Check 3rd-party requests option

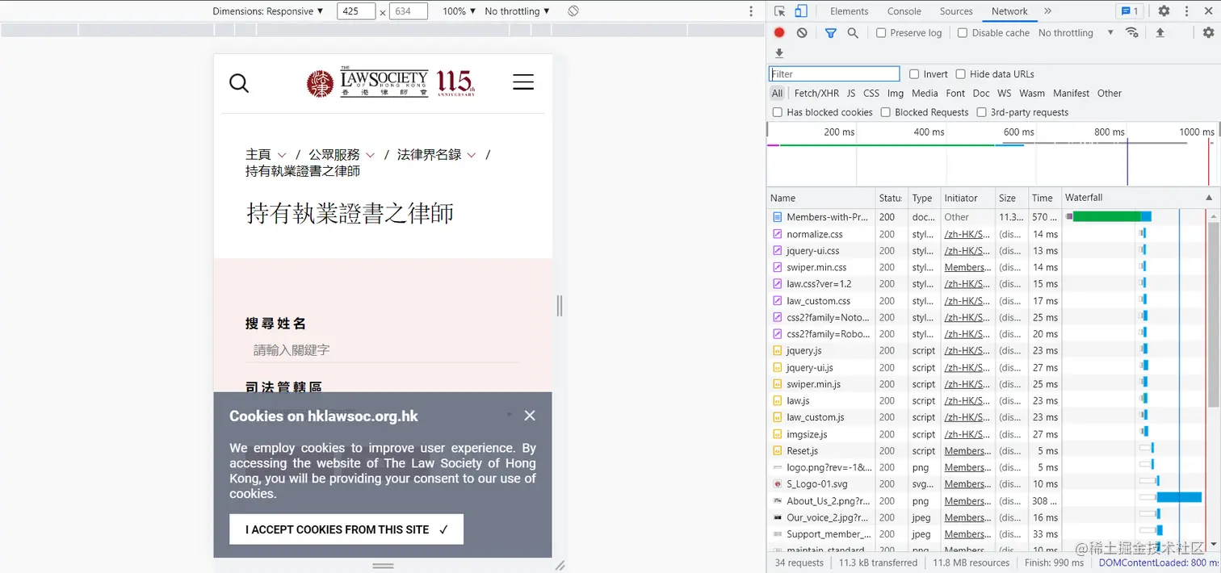click(x=982, y=113)
